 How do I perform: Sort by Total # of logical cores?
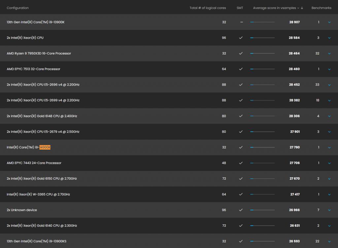click(x=208, y=8)
